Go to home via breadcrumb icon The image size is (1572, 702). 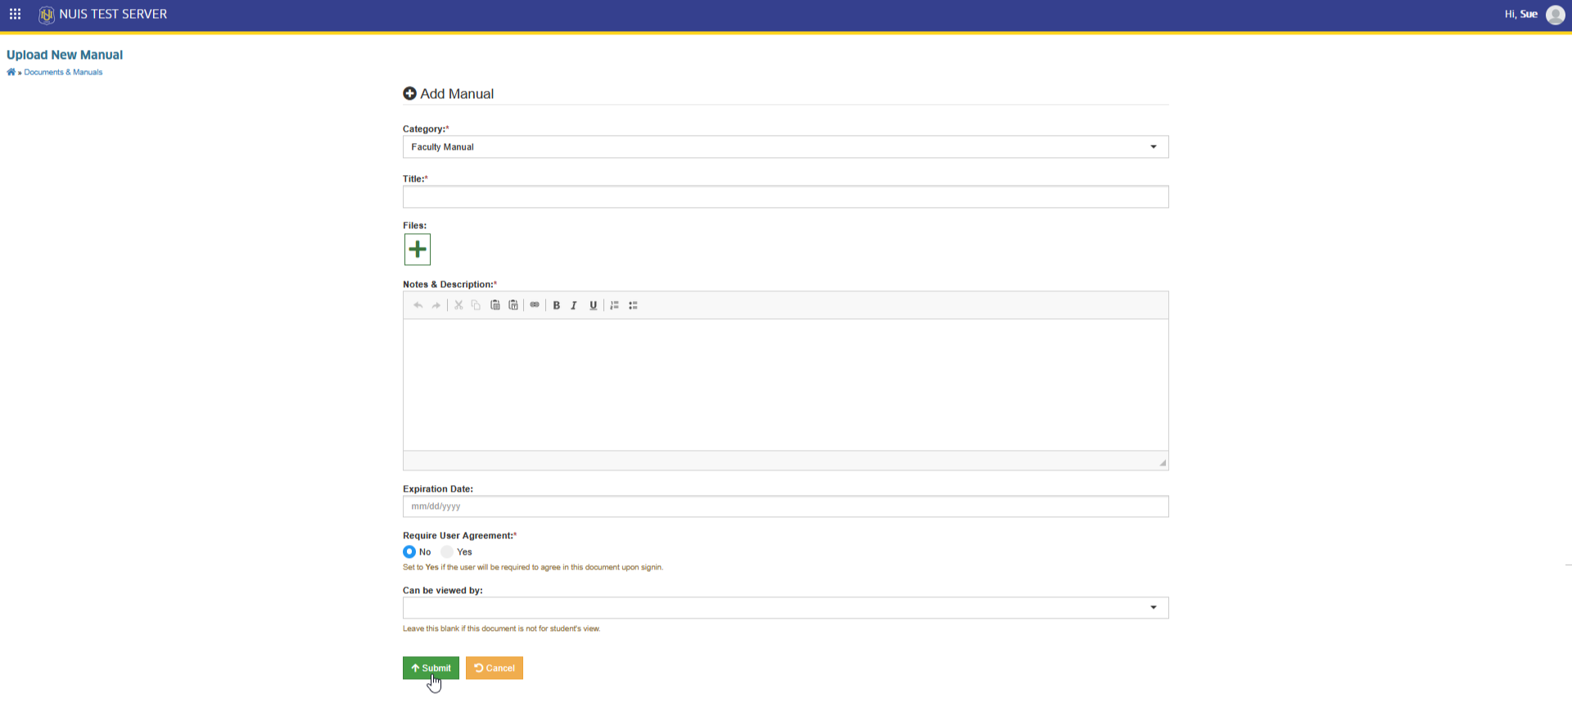pyautogui.click(x=11, y=72)
